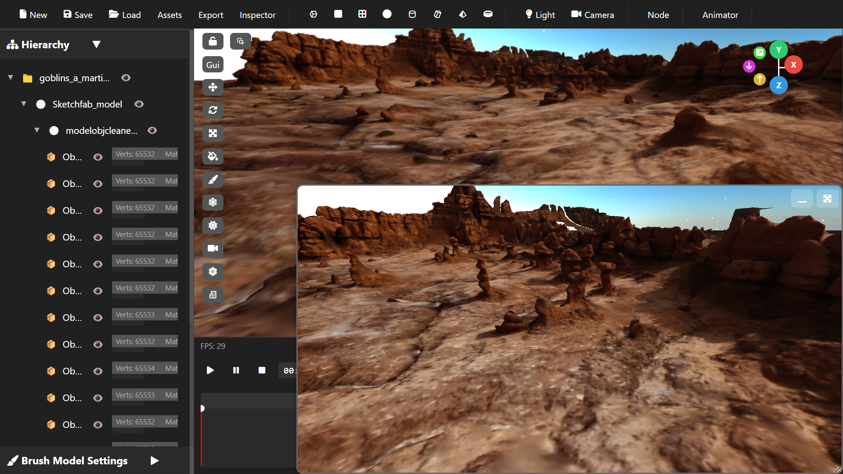Click the snowflake icon tool

tap(213, 202)
